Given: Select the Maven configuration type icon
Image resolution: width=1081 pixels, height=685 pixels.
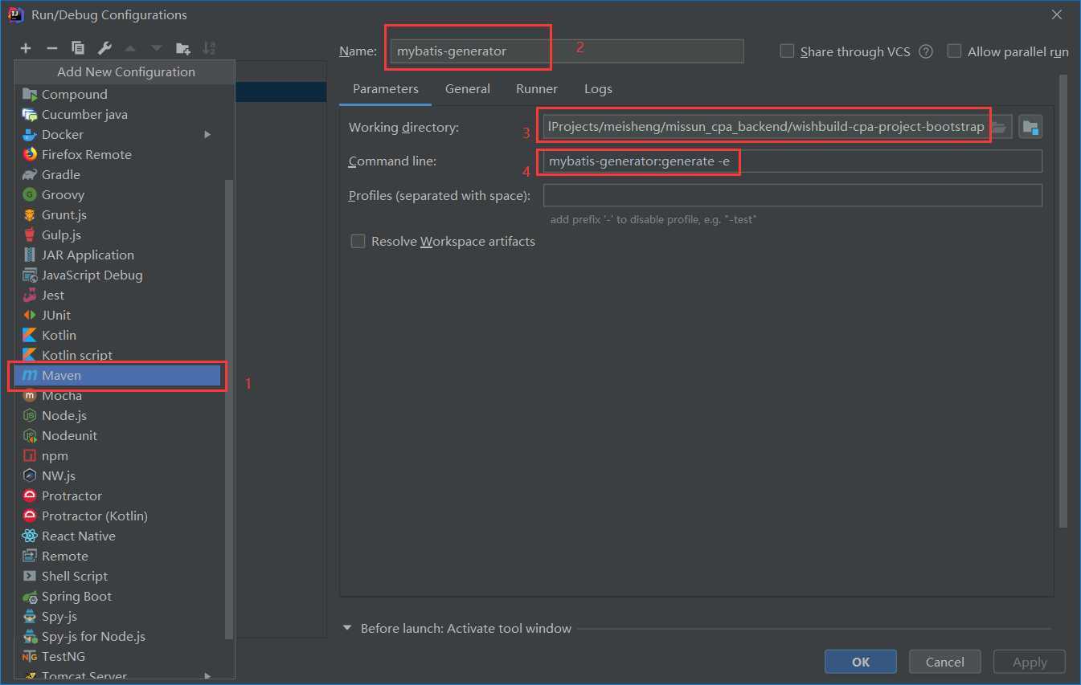Looking at the screenshot, I should [x=30, y=375].
